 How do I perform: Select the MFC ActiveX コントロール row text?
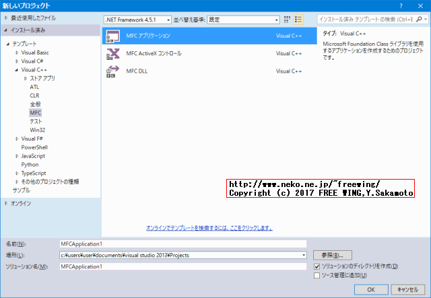tap(154, 54)
